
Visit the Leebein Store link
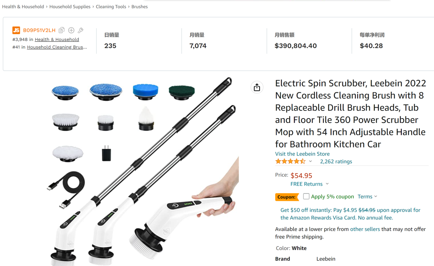(x=302, y=154)
